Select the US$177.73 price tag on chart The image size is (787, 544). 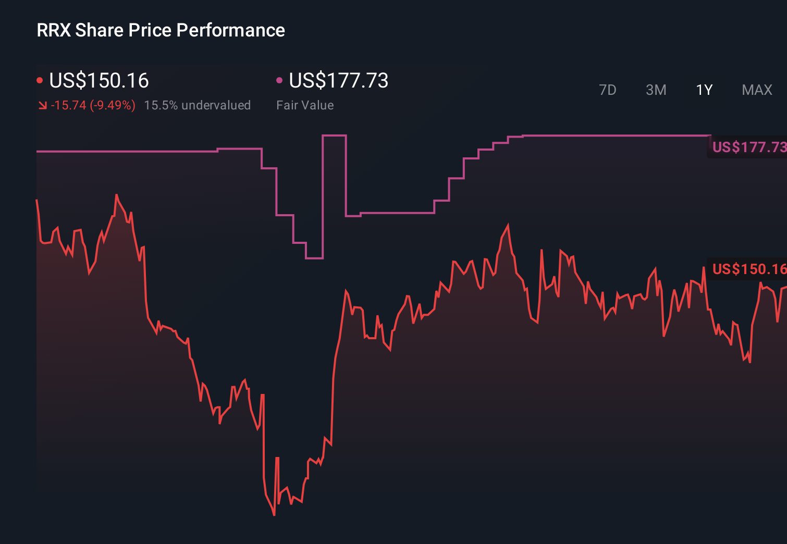749,147
